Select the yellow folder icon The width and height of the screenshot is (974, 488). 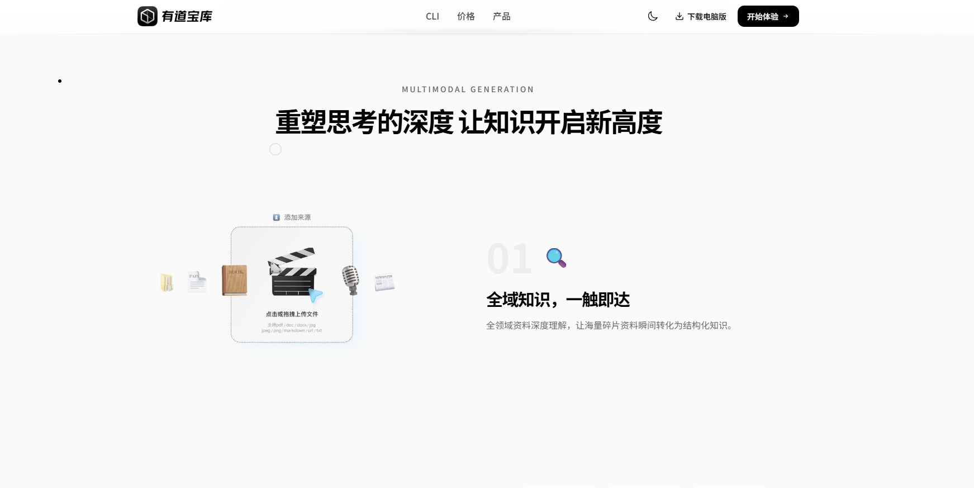[x=167, y=282]
